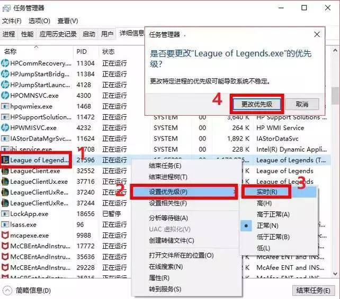The image size is (340, 299).
Task: Sort by the 状态 column header
Action: click(121, 52)
